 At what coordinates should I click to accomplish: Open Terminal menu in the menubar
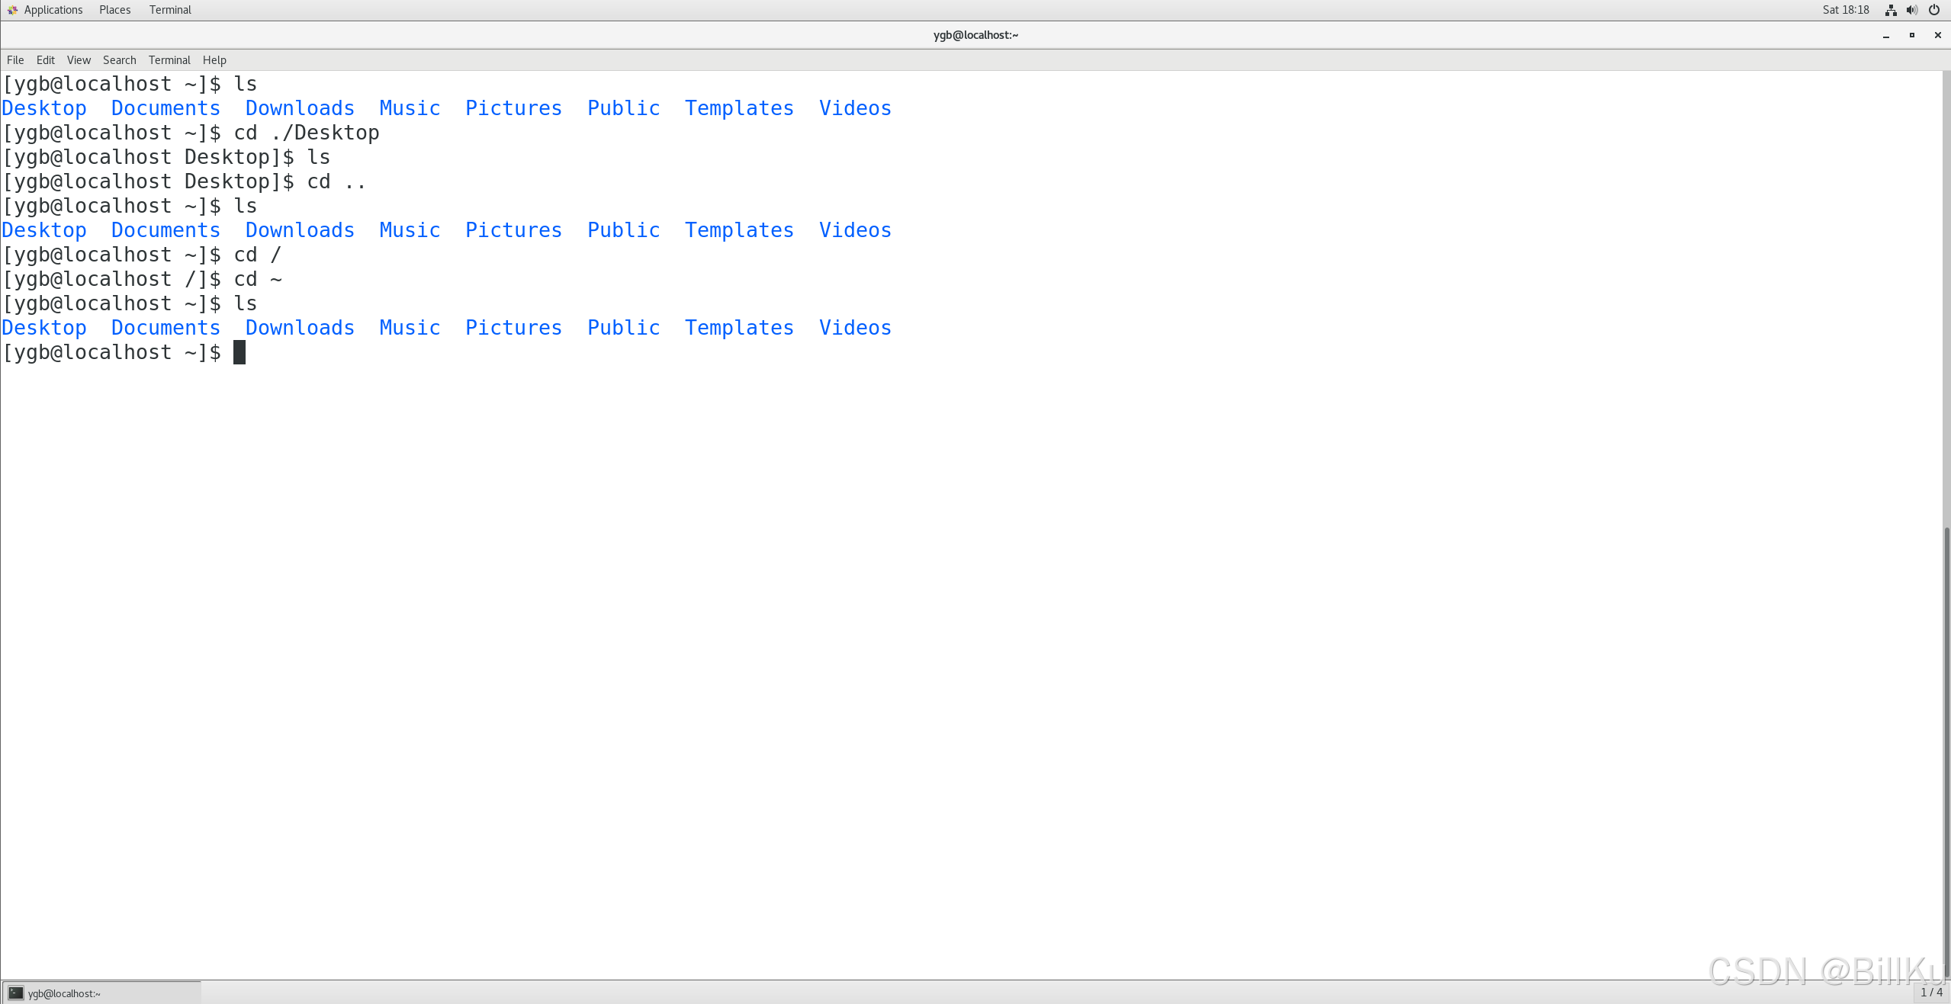[169, 60]
